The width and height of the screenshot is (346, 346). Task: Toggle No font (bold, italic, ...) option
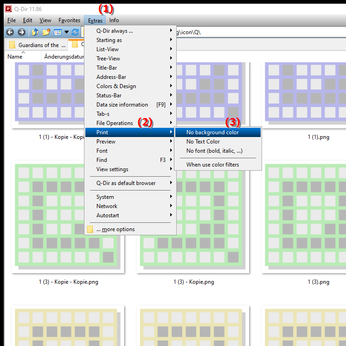pyautogui.click(x=218, y=151)
